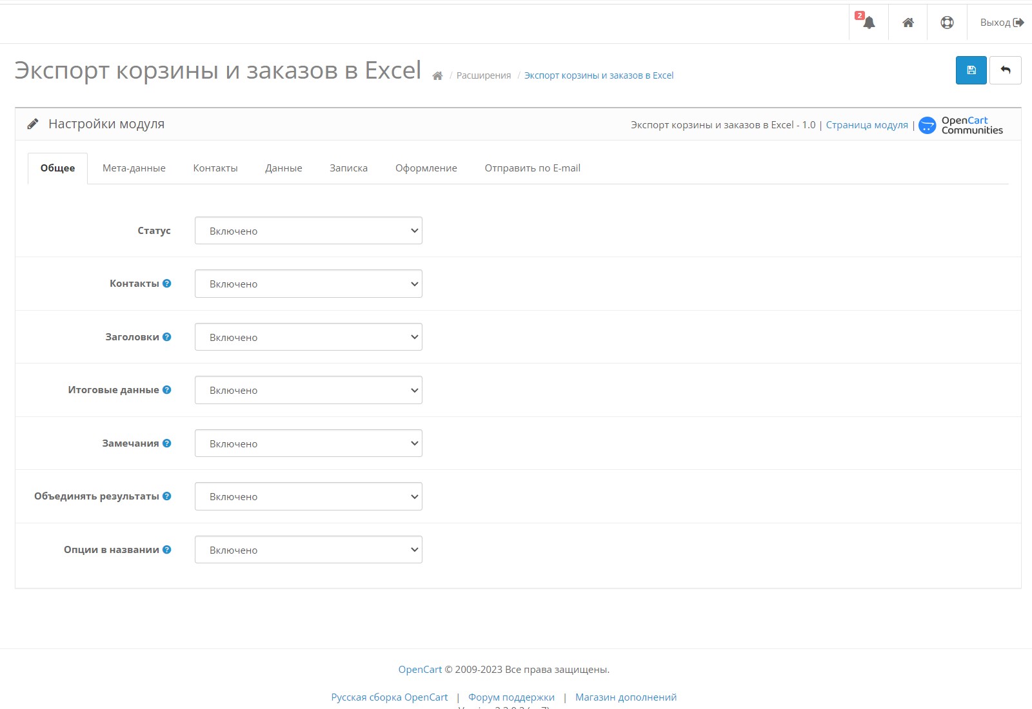Switch to the Данные tab
Image resolution: width=1032 pixels, height=709 pixels.
pos(284,168)
